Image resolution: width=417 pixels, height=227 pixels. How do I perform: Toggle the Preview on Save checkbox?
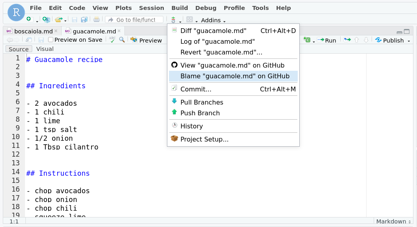pyautogui.click(x=51, y=40)
